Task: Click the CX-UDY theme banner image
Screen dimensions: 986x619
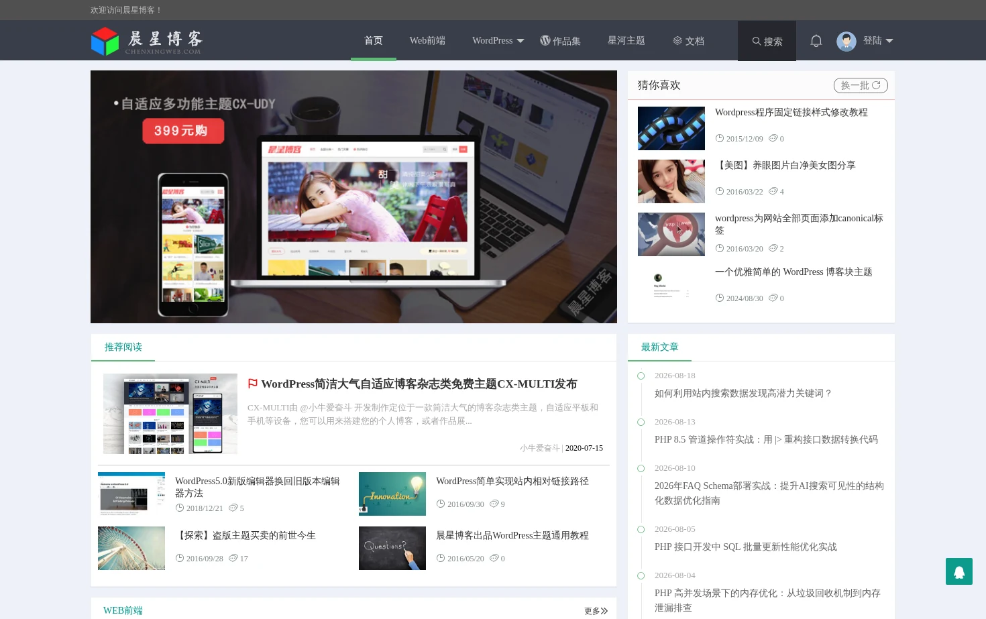Action: pyautogui.click(x=353, y=196)
